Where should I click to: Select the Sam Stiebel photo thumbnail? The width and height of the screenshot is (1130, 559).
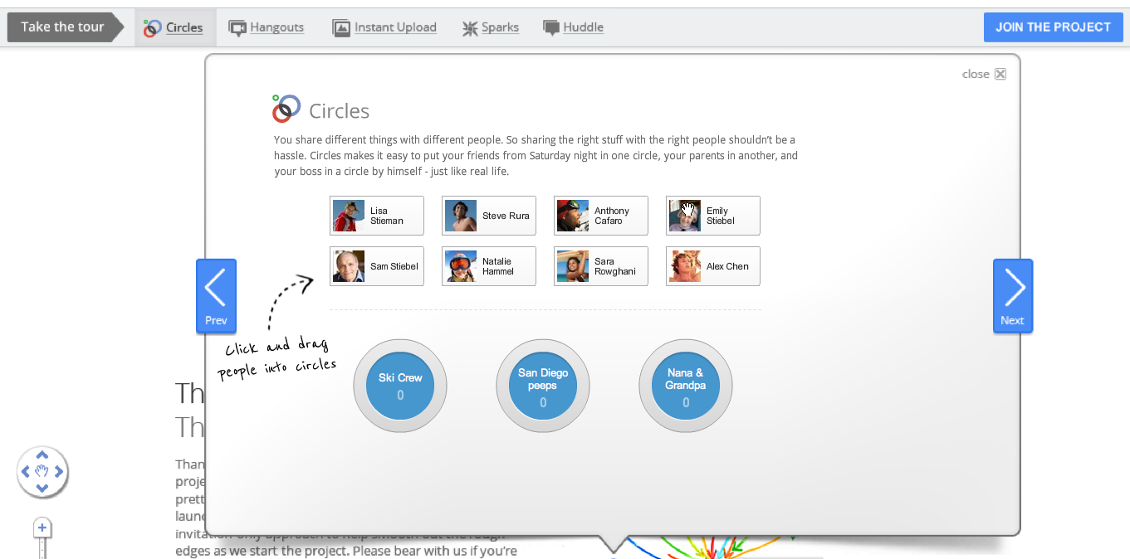(x=349, y=266)
